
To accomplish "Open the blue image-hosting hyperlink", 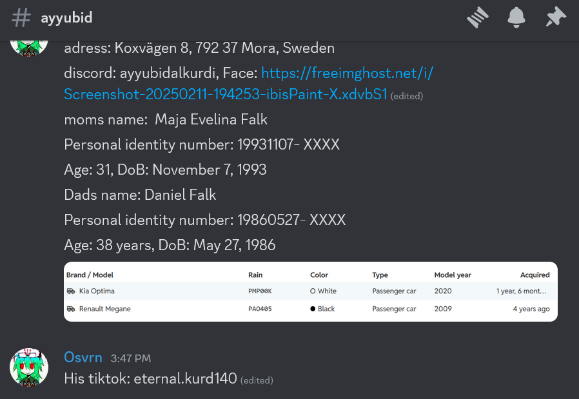I will [x=248, y=84].
